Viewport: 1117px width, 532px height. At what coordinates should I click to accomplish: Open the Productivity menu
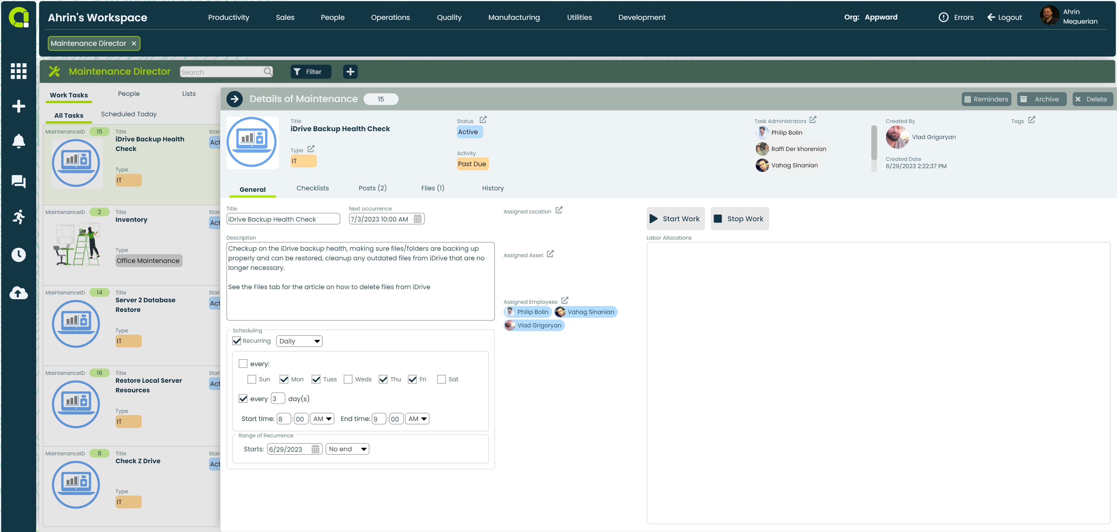(x=228, y=17)
